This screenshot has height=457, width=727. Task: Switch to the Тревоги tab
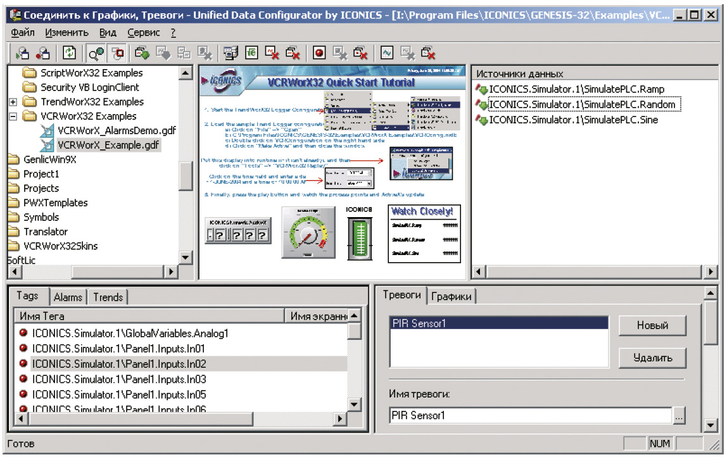coord(401,295)
